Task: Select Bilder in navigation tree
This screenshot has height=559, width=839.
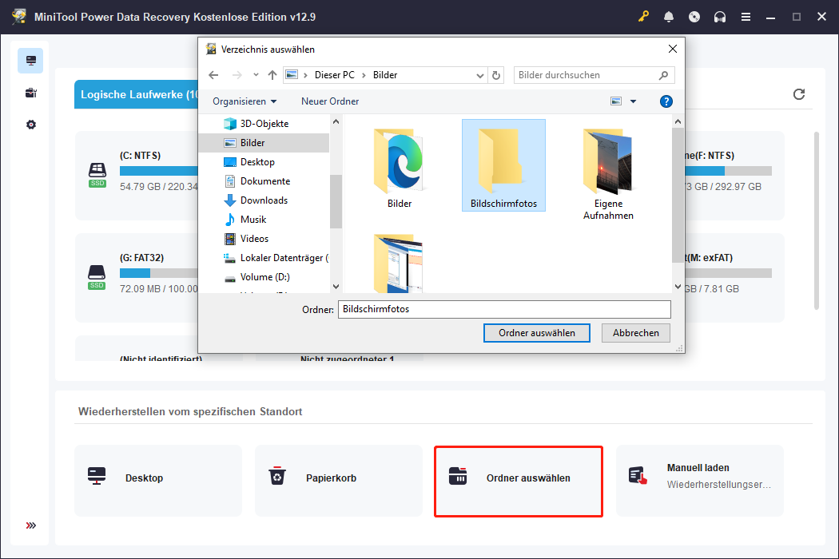Action: click(x=264, y=143)
